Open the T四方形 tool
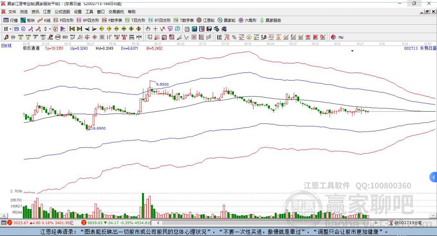The image size is (437, 236). [135, 20]
